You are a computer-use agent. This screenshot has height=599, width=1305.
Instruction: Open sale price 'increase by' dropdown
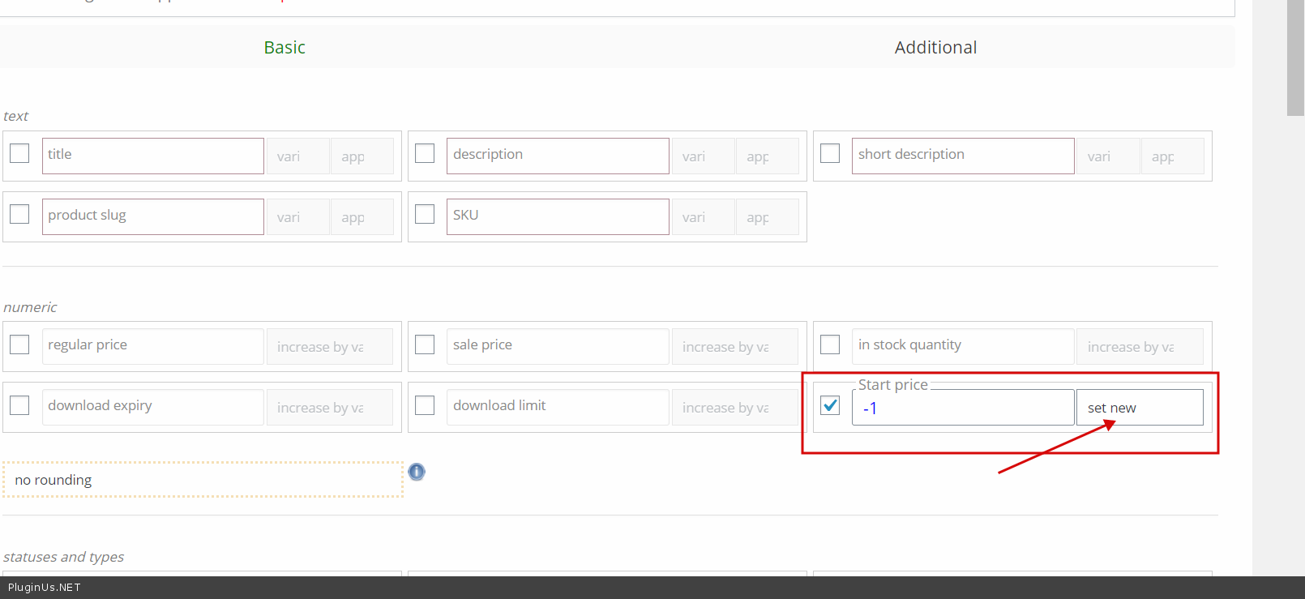pyautogui.click(x=734, y=347)
